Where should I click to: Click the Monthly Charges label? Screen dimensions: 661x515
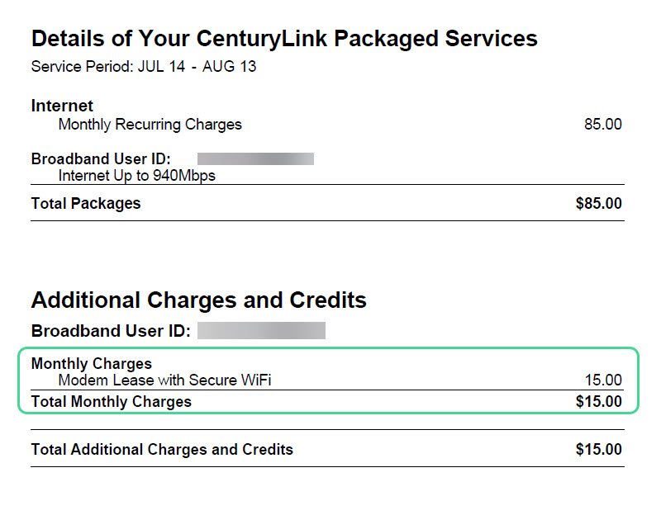tap(91, 364)
